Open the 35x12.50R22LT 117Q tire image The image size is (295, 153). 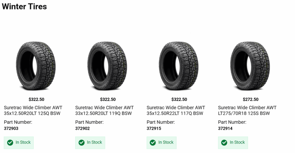[x=179, y=66]
